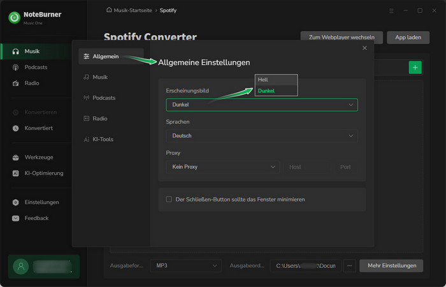Click the output folder path field

coord(306,266)
